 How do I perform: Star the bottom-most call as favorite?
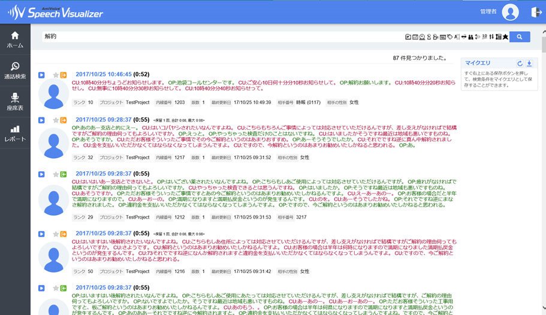(55, 288)
